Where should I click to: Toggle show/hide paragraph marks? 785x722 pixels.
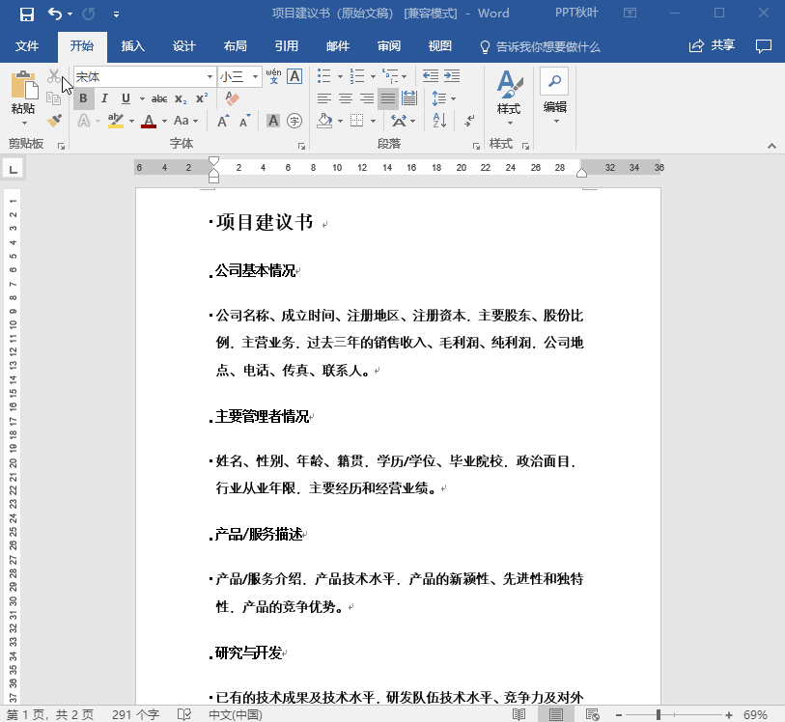tap(470, 120)
